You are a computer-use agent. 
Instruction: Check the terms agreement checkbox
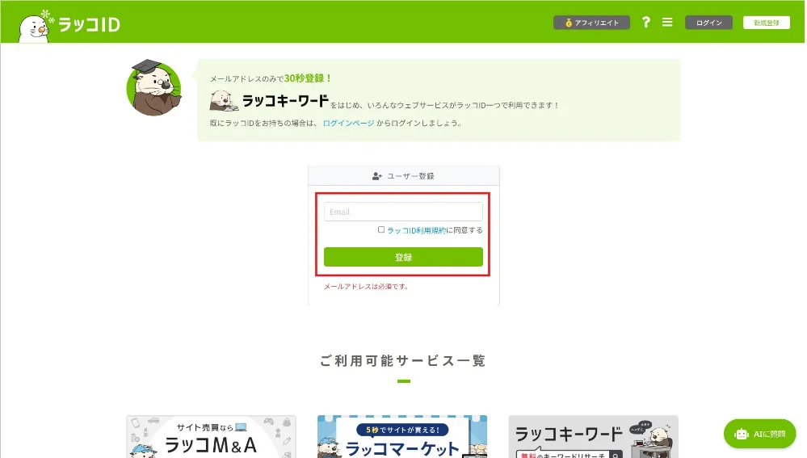click(x=381, y=229)
